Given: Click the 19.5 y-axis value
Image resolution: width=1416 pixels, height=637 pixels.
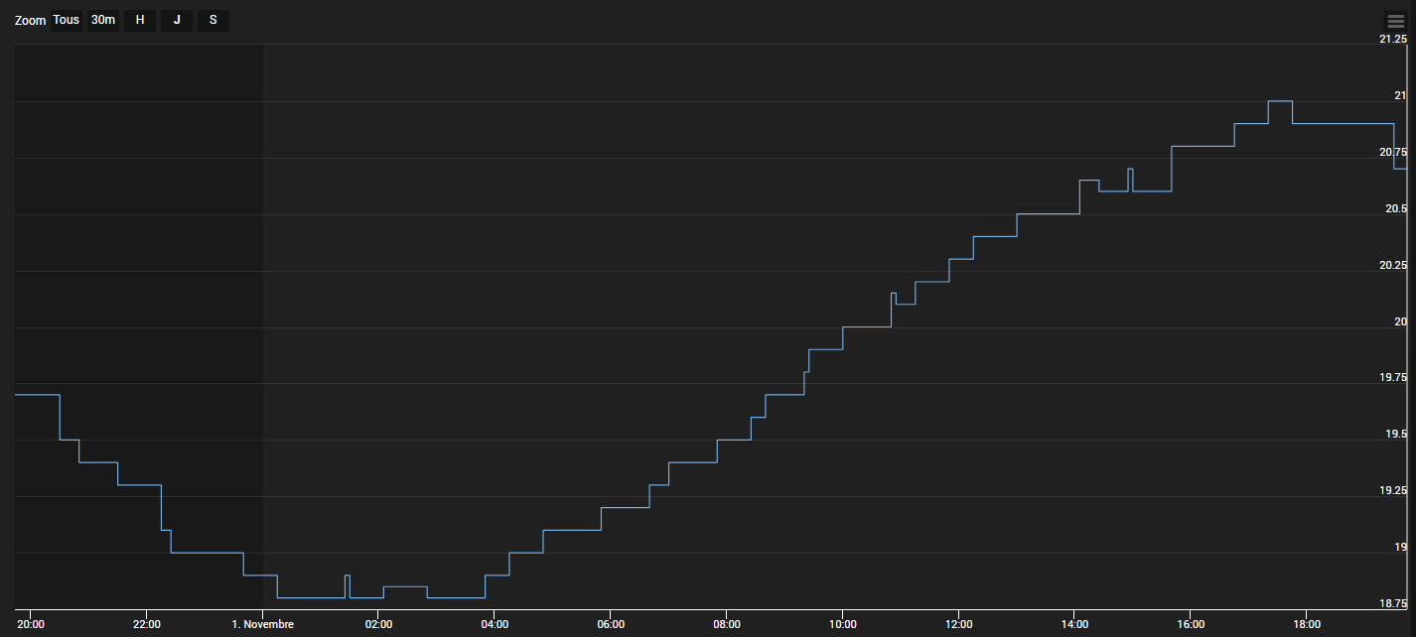Looking at the screenshot, I should coord(1396,434).
